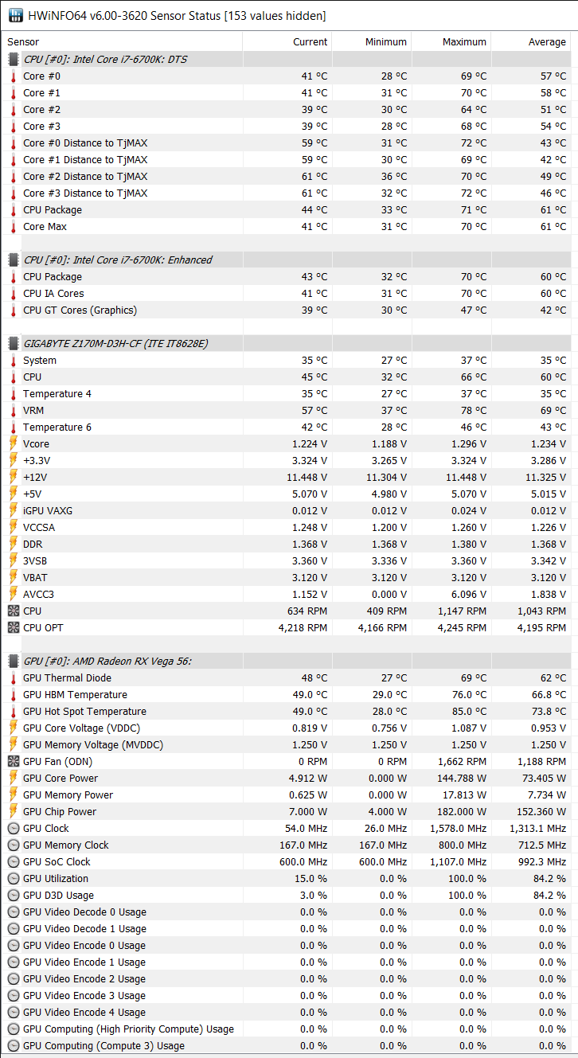Image resolution: width=578 pixels, height=1058 pixels.
Task: Click the 3VSB sensor label
Action: point(35,560)
